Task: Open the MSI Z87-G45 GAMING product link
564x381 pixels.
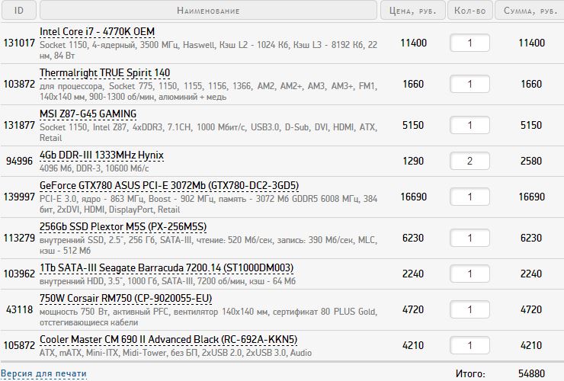Action: pos(88,114)
